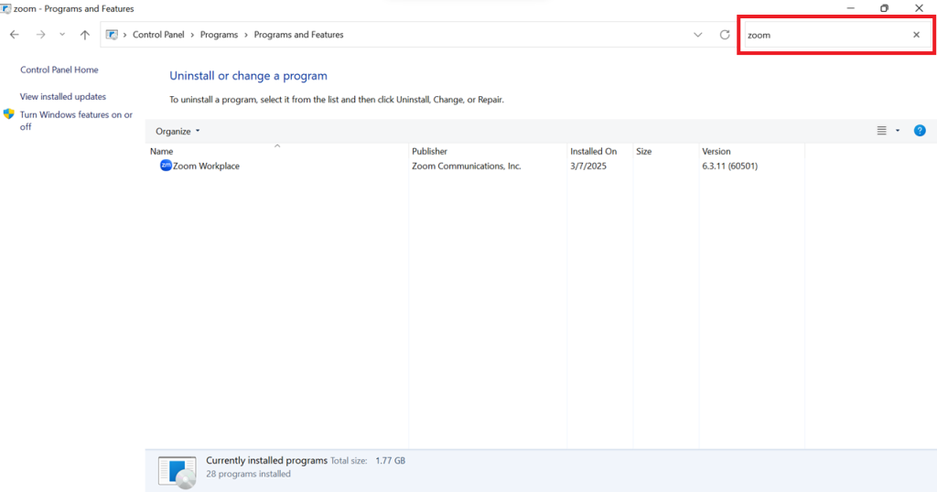Navigate to Control Panel in breadcrumb

158,35
